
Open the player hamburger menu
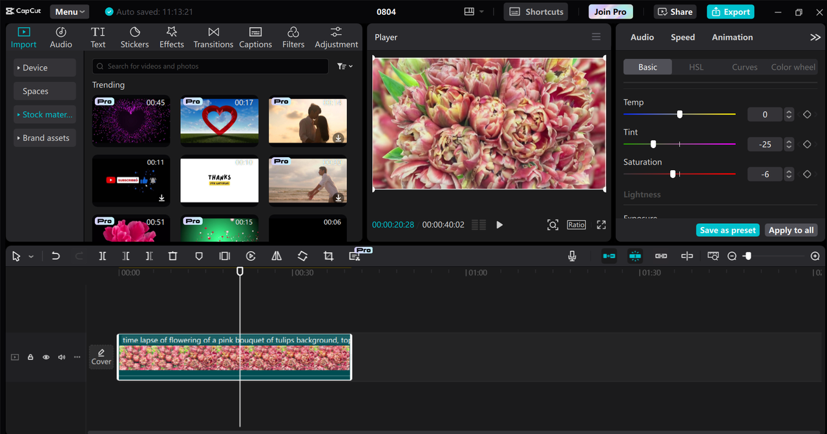(x=596, y=37)
